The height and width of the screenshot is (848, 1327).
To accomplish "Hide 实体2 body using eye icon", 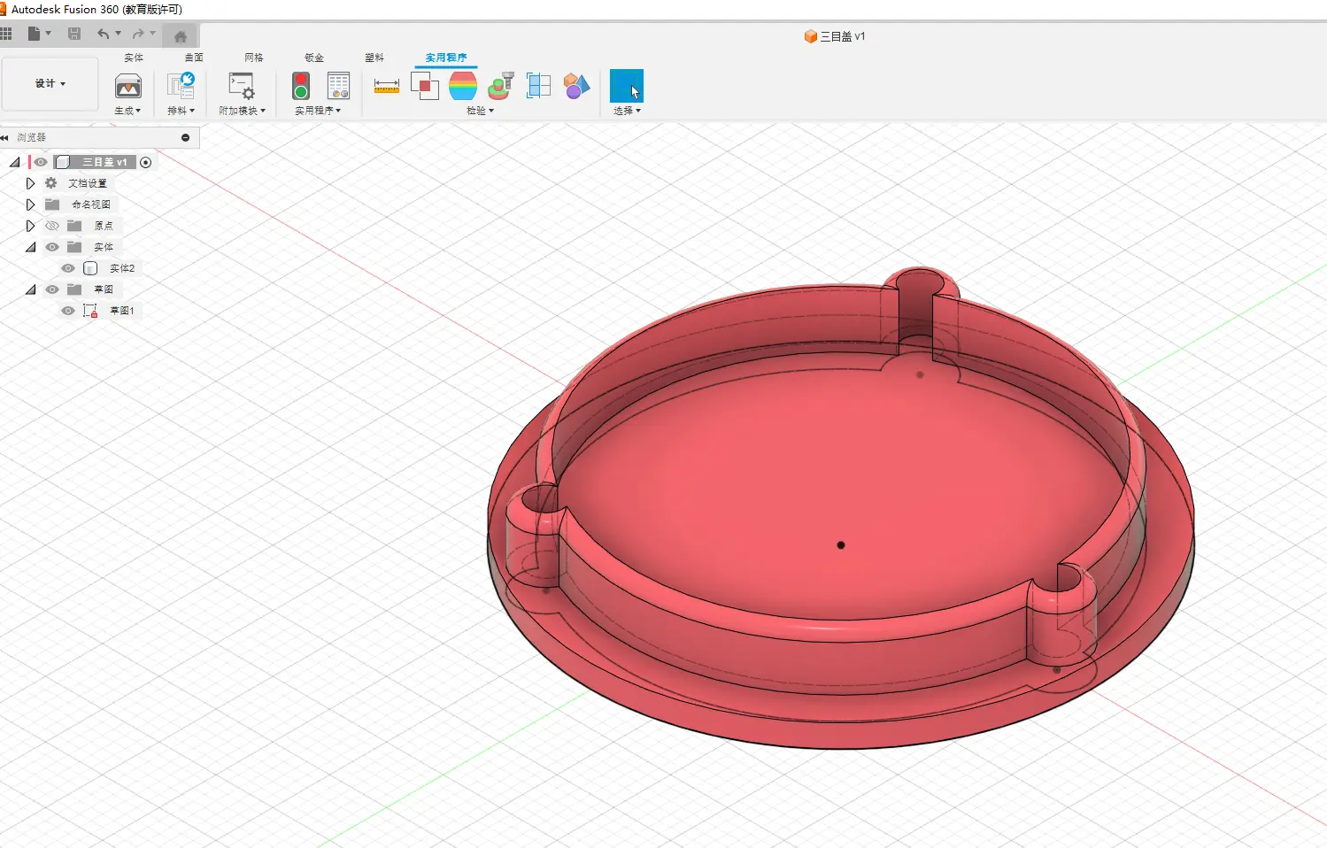I will tap(68, 268).
